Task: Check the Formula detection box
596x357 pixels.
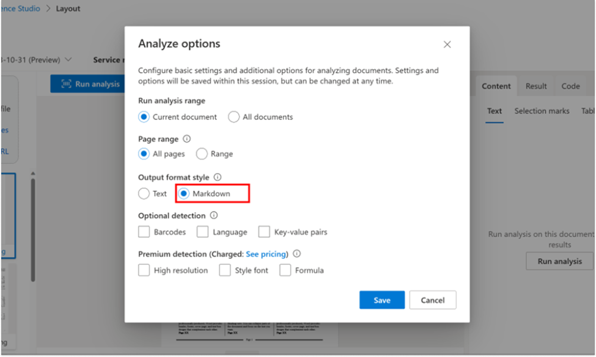Action: click(285, 270)
